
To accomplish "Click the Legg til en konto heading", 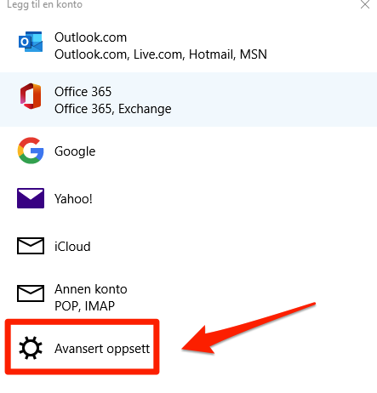I will 44,4.
